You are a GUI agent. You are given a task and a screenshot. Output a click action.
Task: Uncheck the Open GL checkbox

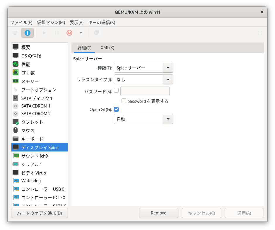click(116, 109)
